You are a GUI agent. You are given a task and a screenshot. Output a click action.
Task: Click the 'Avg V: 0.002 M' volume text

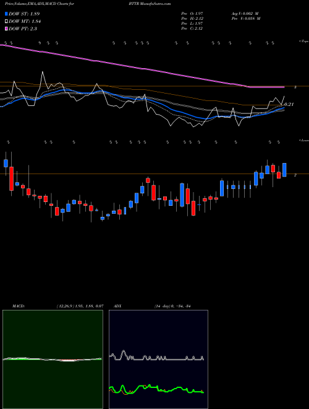[245, 14]
